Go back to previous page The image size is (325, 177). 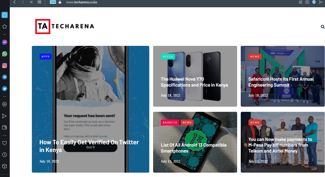[x=15, y=2]
